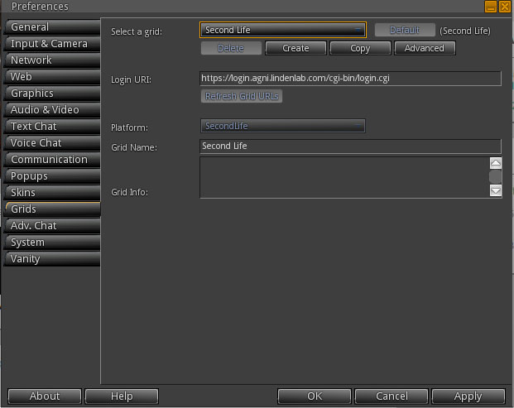Select the Voice Chat tab
The width and height of the screenshot is (514, 408).
pos(52,143)
